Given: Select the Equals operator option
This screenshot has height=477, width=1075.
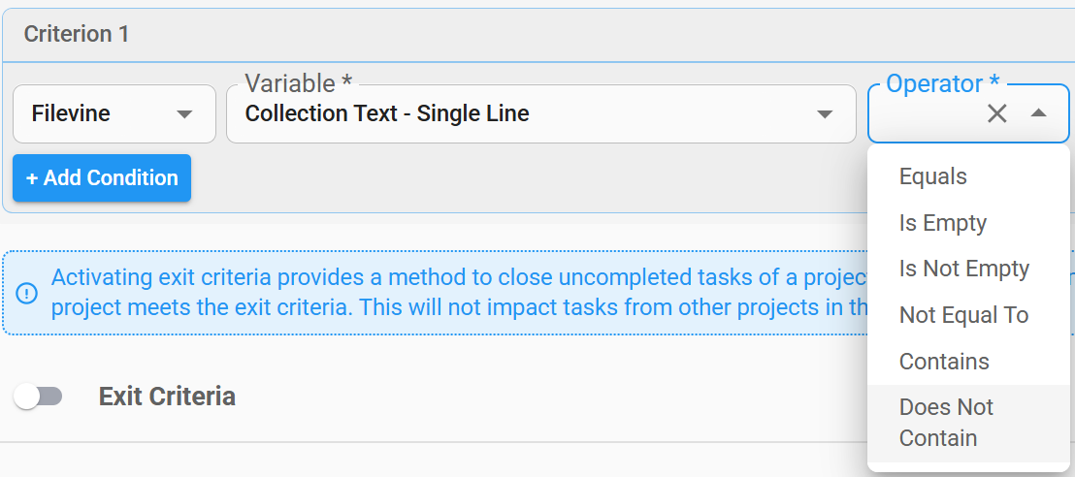Looking at the screenshot, I should tap(933, 176).
